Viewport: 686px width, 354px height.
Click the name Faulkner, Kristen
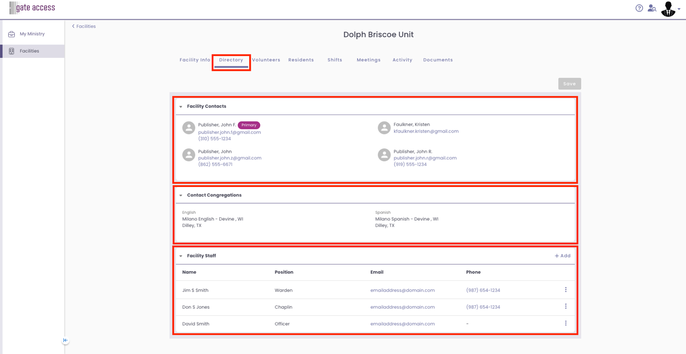coord(412,124)
